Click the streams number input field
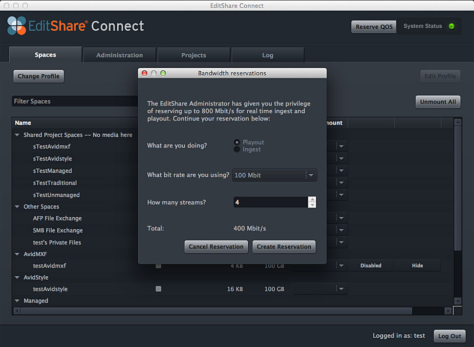Viewport: 474px width, 347px height. [x=271, y=202]
